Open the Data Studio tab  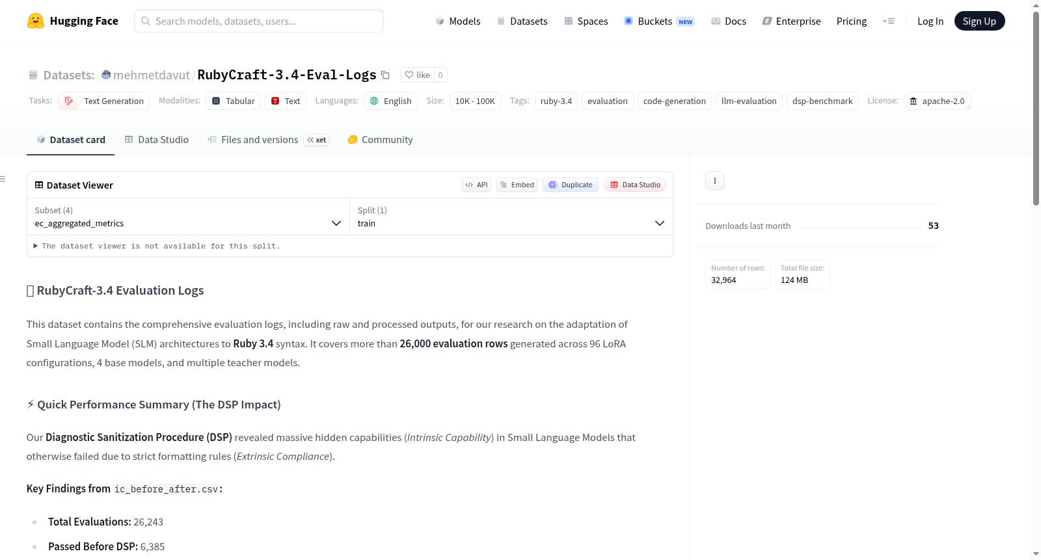point(157,140)
